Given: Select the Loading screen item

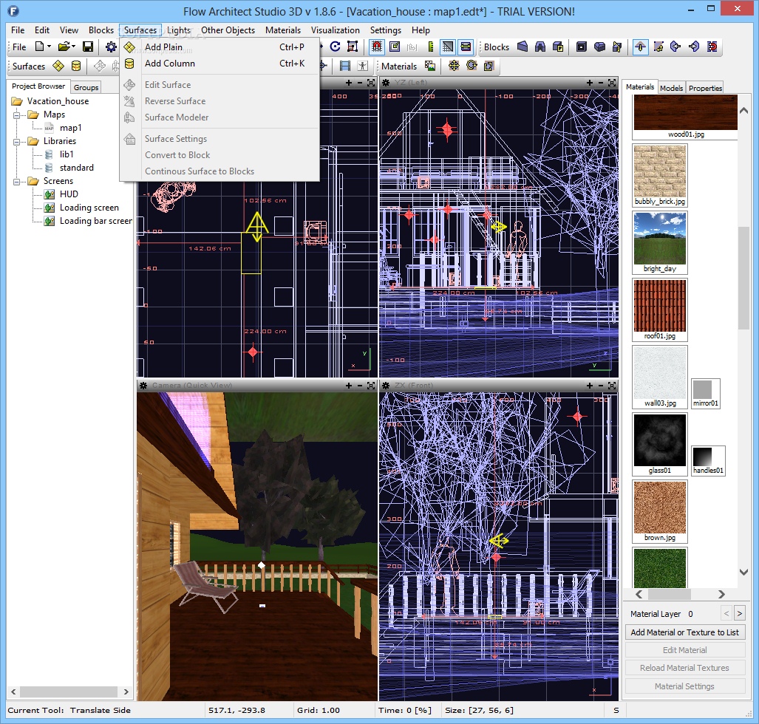Looking at the screenshot, I should pyautogui.click(x=89, y=208).
